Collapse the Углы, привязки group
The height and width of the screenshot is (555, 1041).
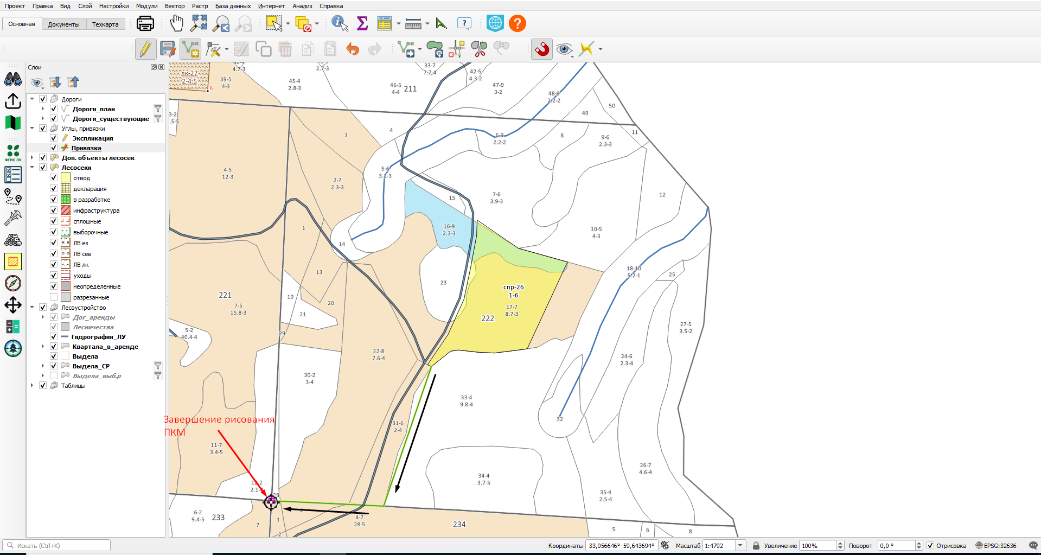coord(32,128)
